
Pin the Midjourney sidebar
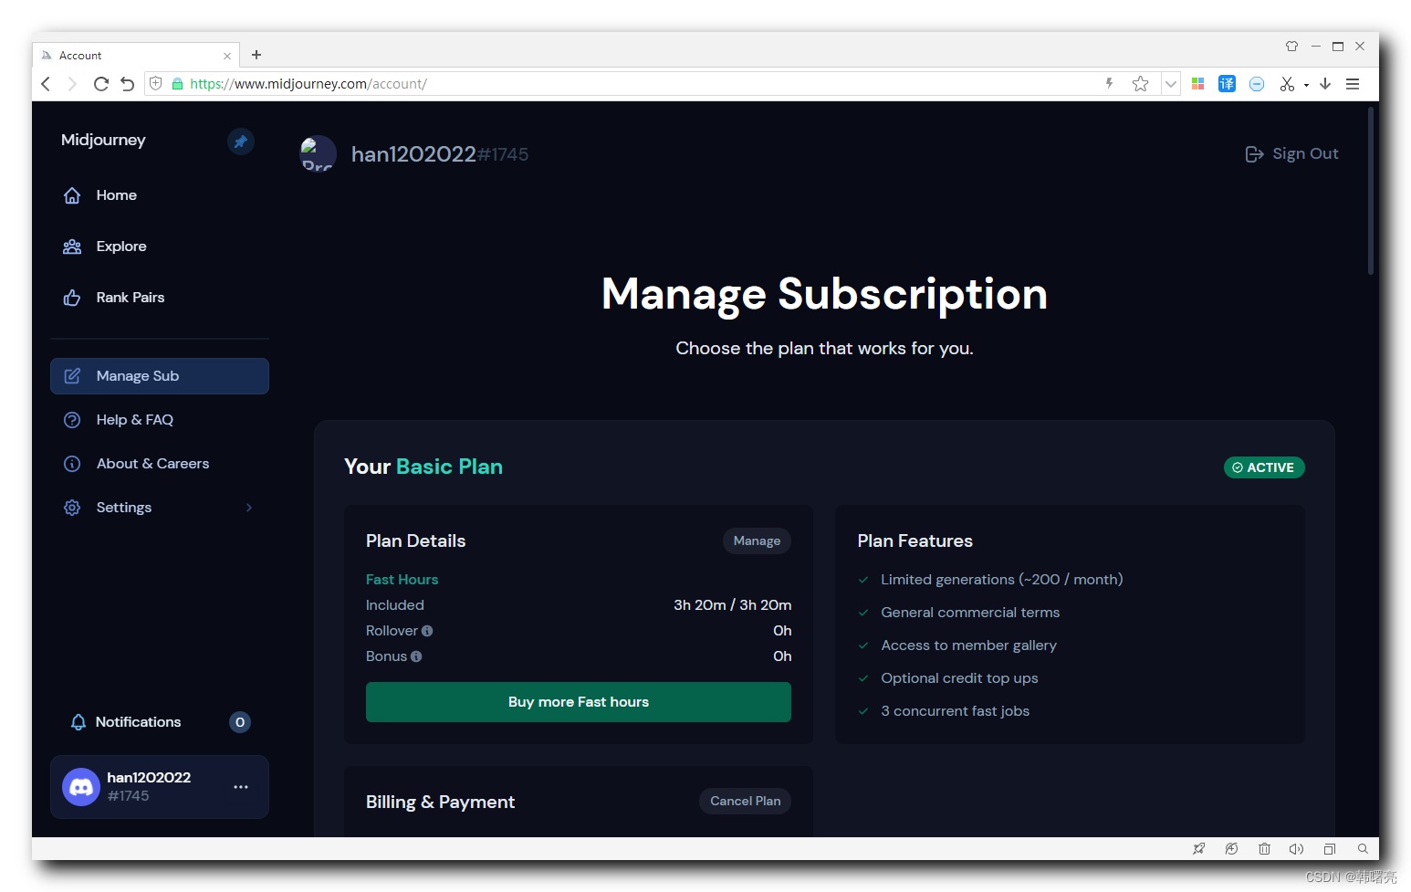pyautogui.click(x=240, y=142)
